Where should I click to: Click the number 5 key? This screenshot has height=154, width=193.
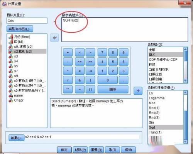pyautogui.click(x=113, y=62)
